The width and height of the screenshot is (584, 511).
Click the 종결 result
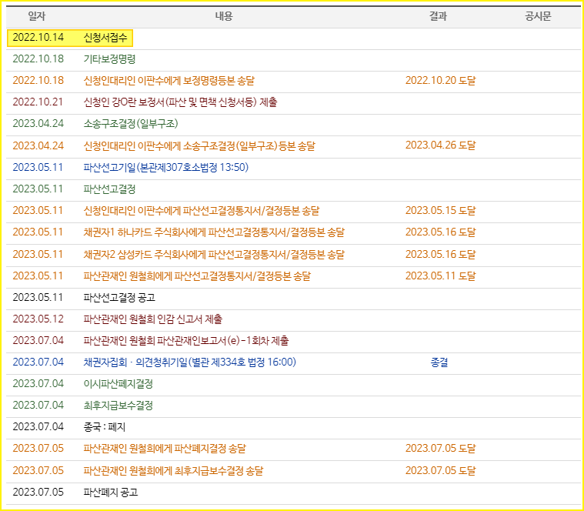(439, 362)
